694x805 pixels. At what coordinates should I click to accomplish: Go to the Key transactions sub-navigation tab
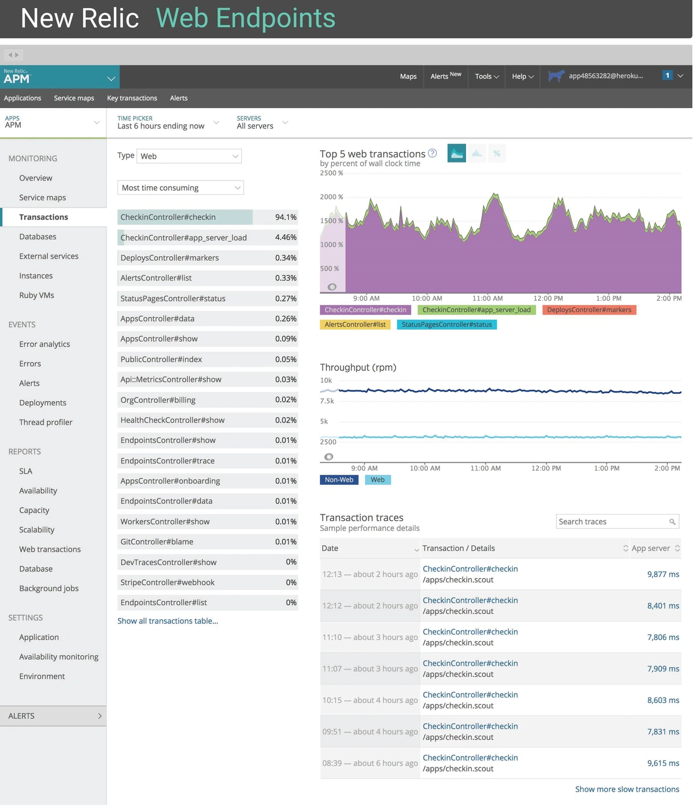[x=132, y=98]
